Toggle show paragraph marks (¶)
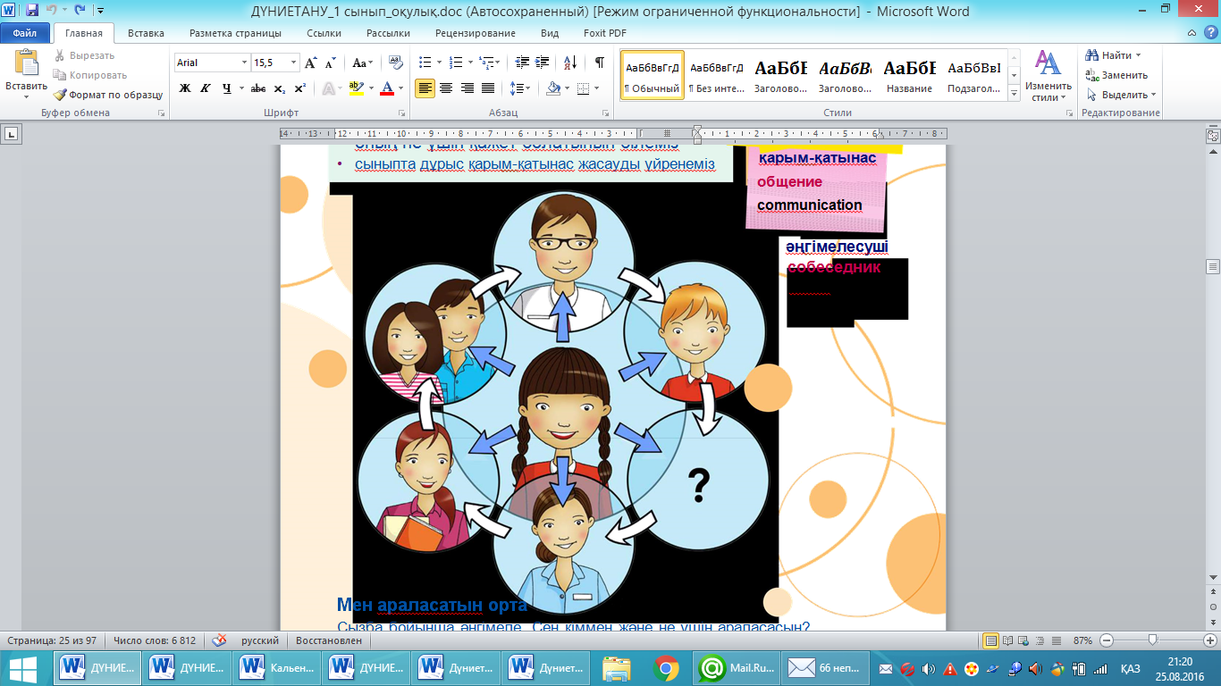Screen dimensions: 1221x686 click(x=599, y=63)
